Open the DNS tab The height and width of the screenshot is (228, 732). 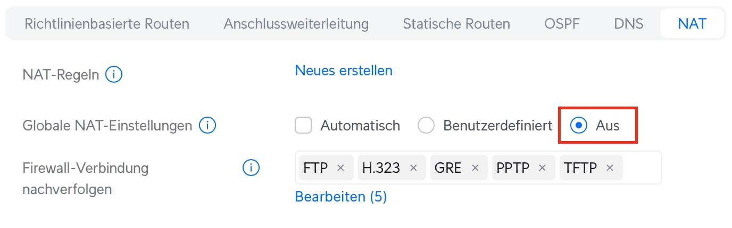point(628,23)
